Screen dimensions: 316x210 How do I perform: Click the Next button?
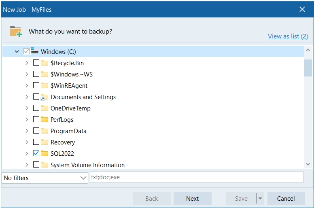[x=192, y=198]
